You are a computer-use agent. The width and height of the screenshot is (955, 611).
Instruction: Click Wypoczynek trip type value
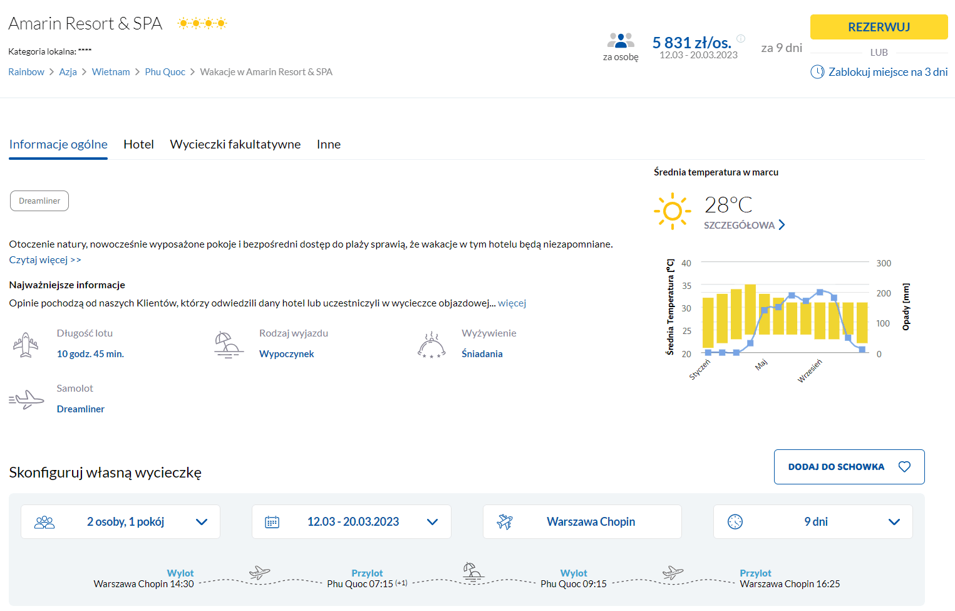click(x=287, y=354)
